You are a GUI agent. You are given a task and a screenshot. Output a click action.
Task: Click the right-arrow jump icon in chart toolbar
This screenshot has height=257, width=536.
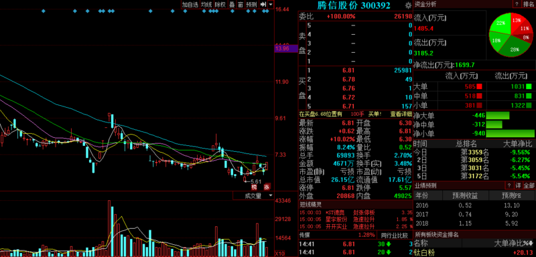263,4
